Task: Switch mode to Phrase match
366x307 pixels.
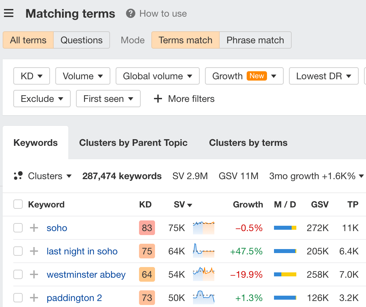Action: click(x=255, y=40)
